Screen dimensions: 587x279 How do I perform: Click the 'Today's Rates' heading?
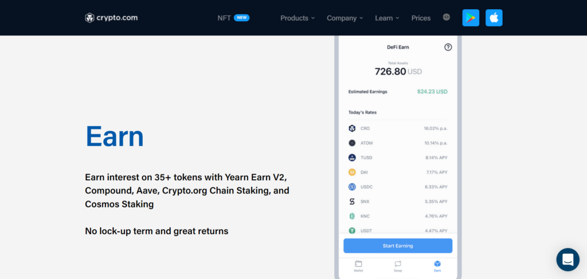362,112
